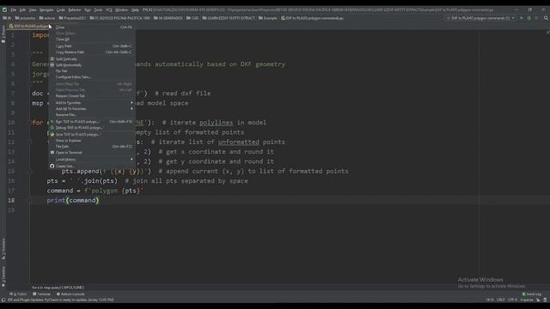Open the Code menu
550x309 pixels.
(61, 9)
